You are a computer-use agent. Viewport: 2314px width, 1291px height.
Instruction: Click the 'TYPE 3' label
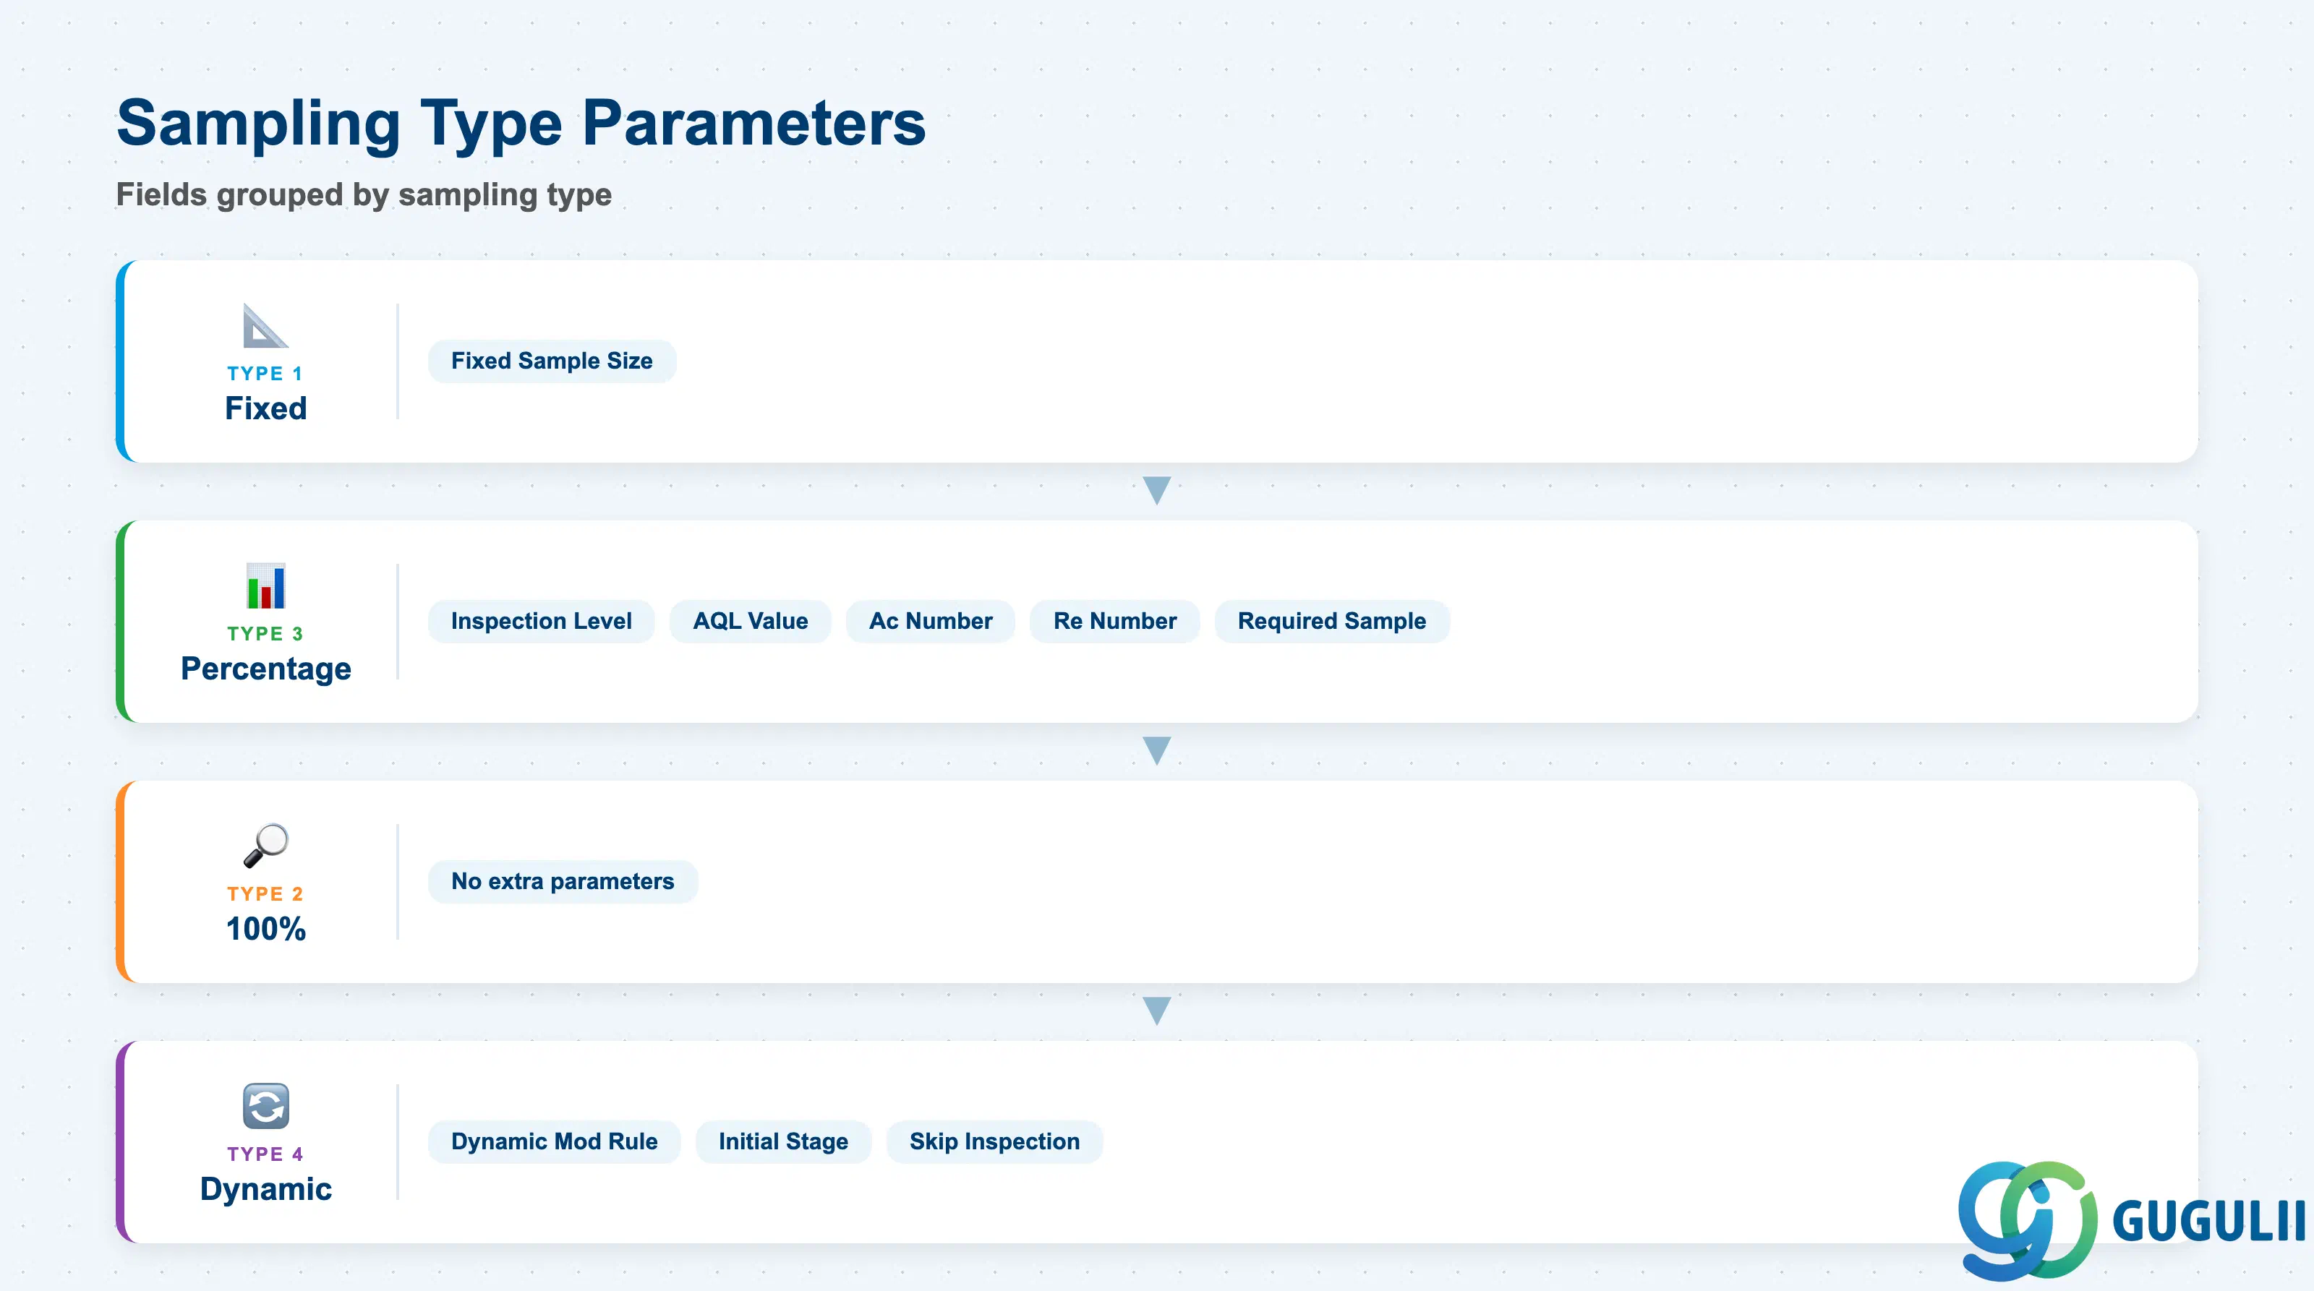tap(265, 634)
